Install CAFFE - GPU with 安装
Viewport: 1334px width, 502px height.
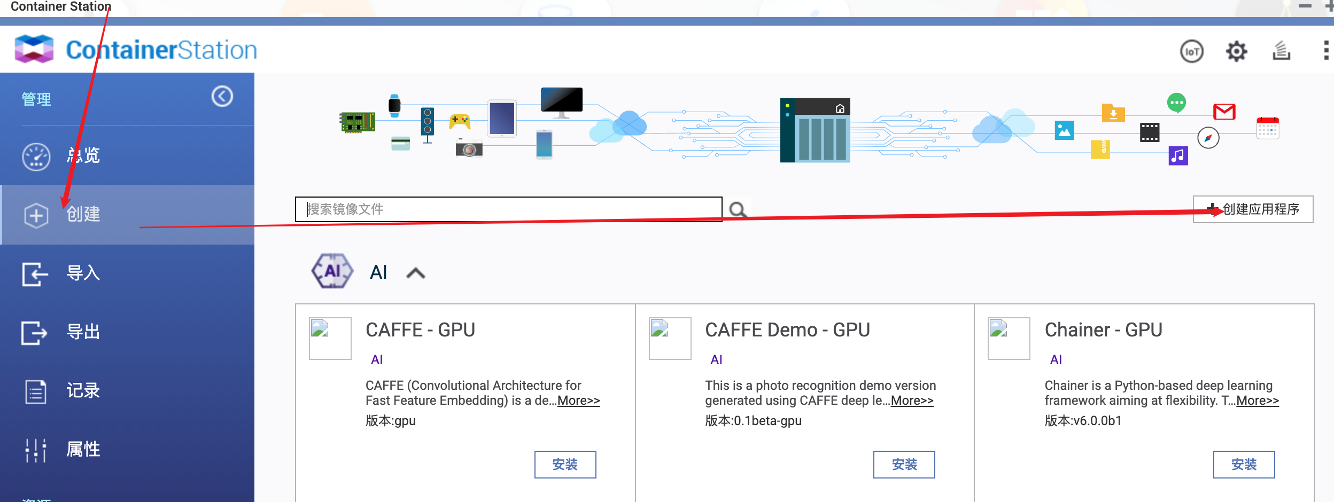pos(565,465)
